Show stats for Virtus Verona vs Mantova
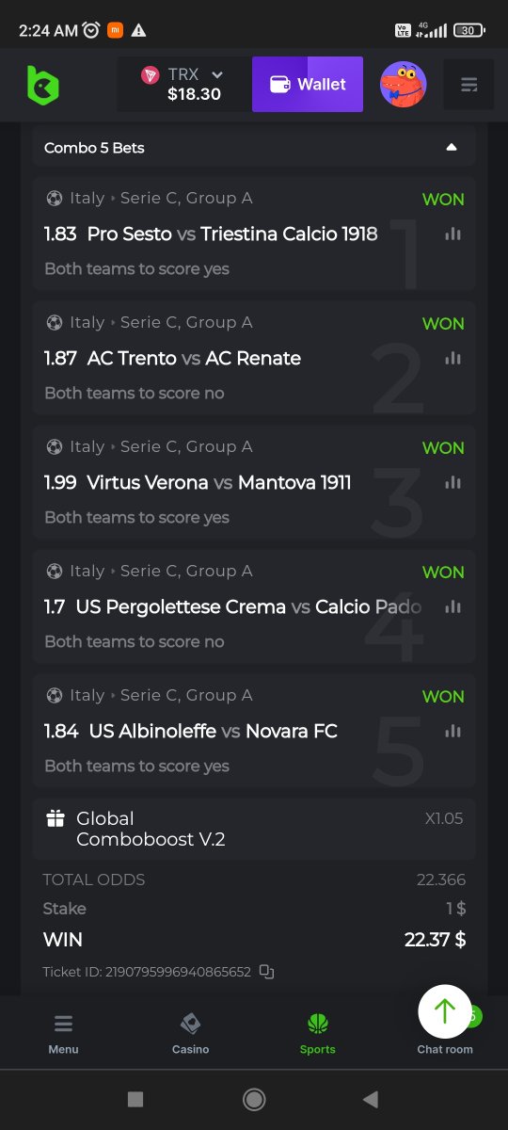The width and height of the screenshot is (508, 1130). pos(453,482)
